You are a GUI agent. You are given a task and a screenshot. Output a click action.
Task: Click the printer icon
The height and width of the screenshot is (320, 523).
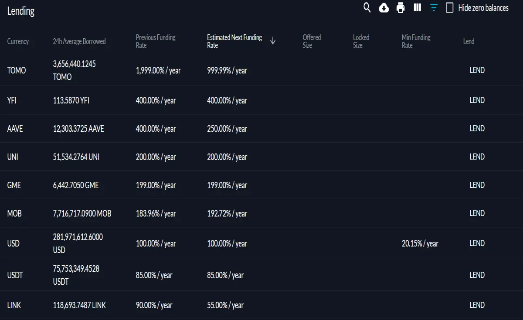tap(401, 8)
